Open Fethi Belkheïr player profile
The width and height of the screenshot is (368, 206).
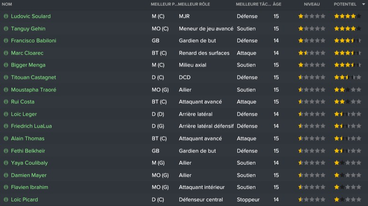click(28, 150)
